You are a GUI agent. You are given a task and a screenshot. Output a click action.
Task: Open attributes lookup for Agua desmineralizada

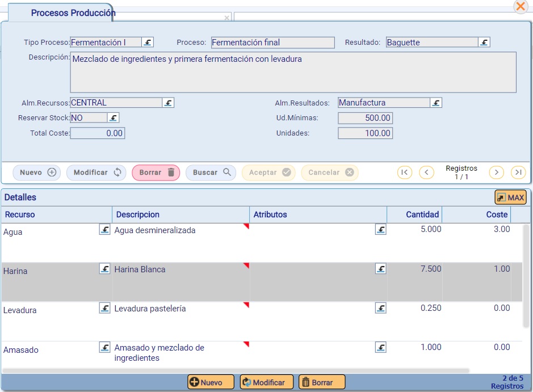381,230
